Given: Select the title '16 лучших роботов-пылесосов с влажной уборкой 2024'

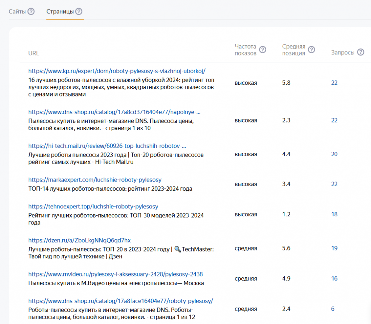Looking at the screenshot, I should click(x=121, y=87).
